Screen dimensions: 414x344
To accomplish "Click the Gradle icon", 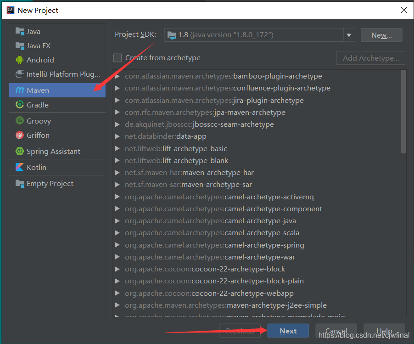I will point(20,105).
